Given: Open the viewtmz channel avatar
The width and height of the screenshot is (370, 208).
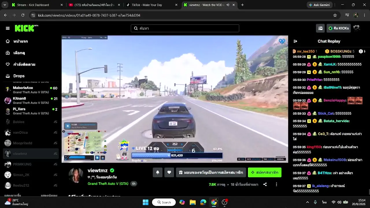Looking at the screenshot, I should [76, 175].
